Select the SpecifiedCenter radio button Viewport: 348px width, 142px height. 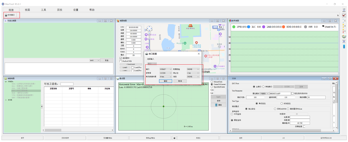(x=212, y=87)
